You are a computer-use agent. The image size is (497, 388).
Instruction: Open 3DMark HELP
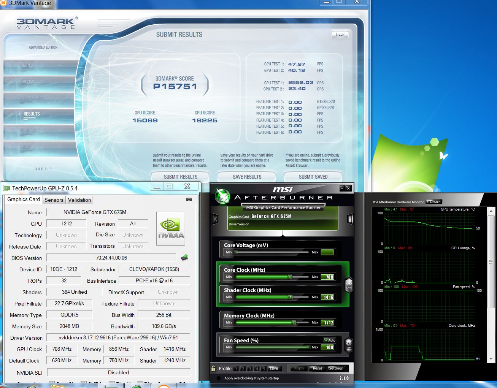coord(340,34)
